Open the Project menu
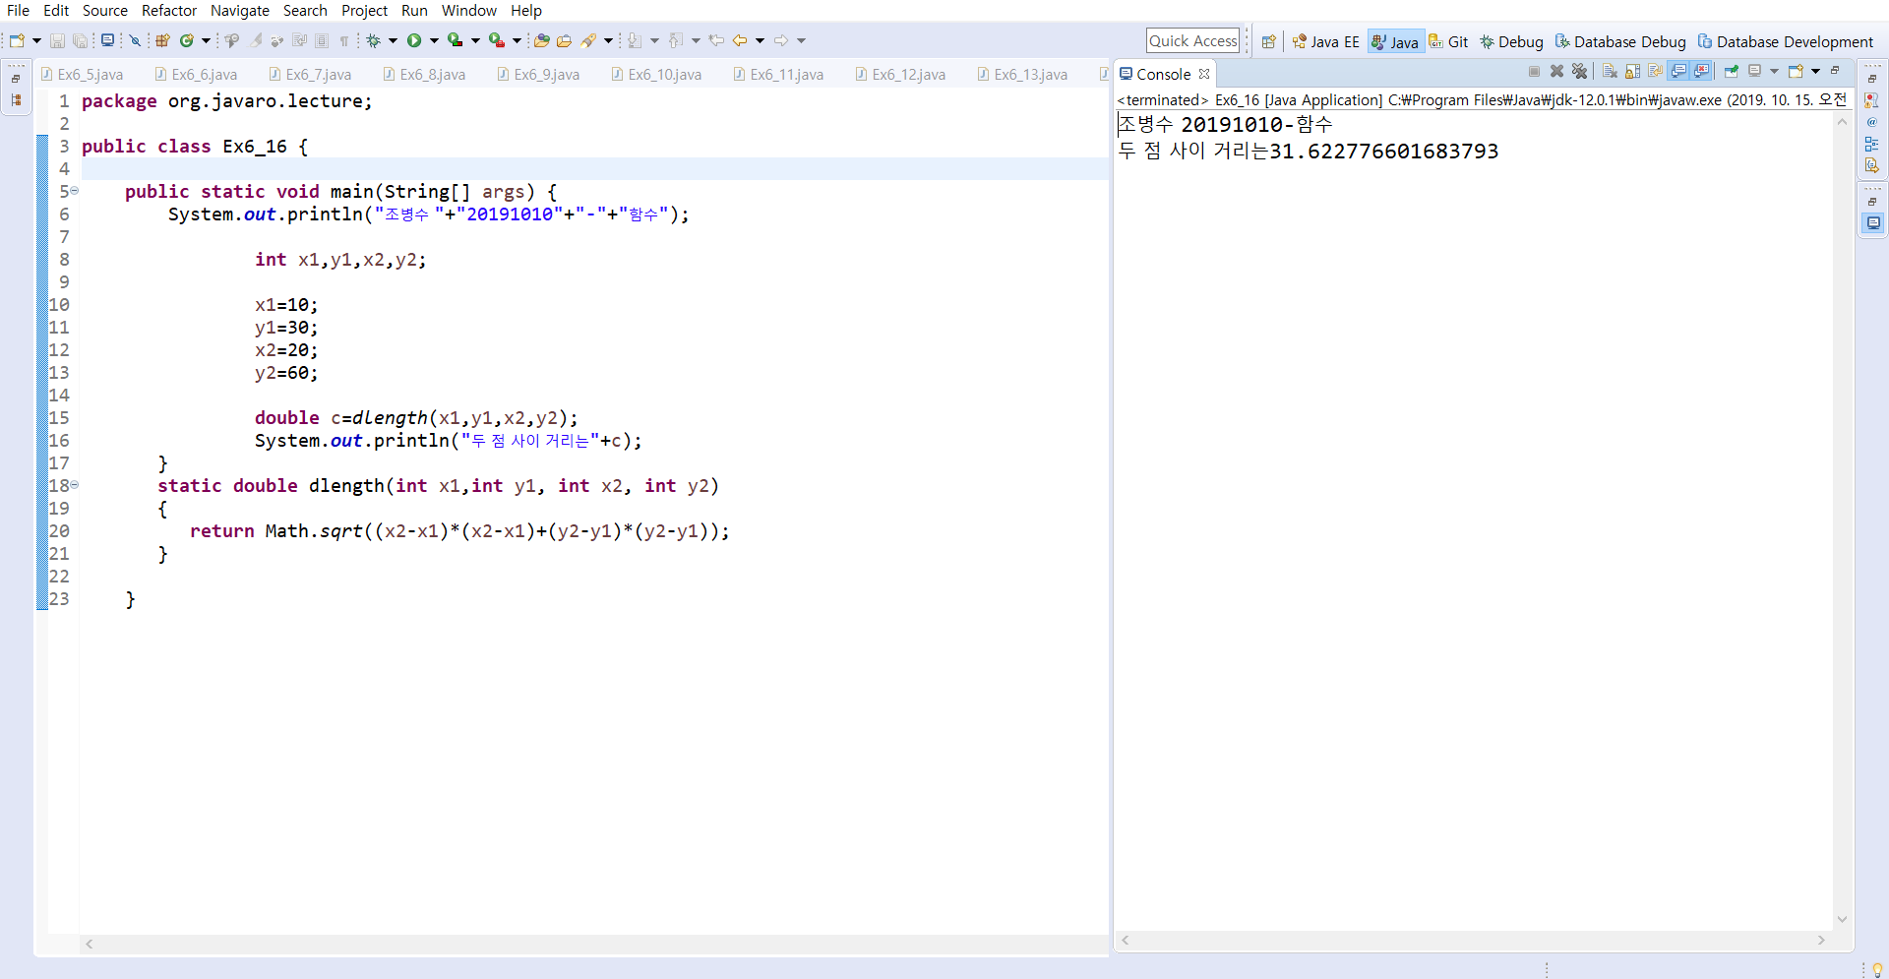 [x=364, y=10]
